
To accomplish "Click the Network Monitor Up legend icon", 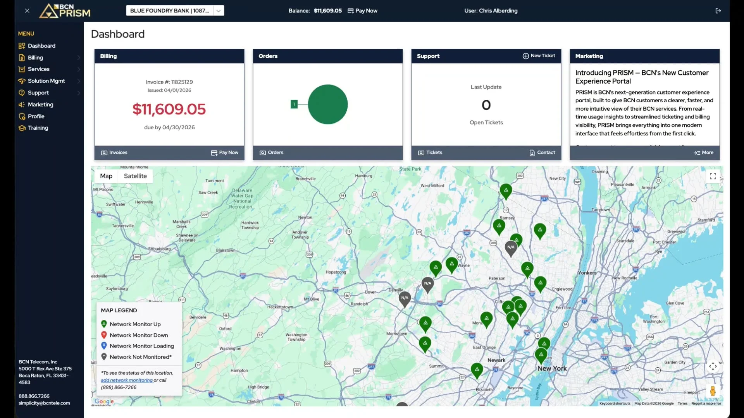I will [104, 324].
